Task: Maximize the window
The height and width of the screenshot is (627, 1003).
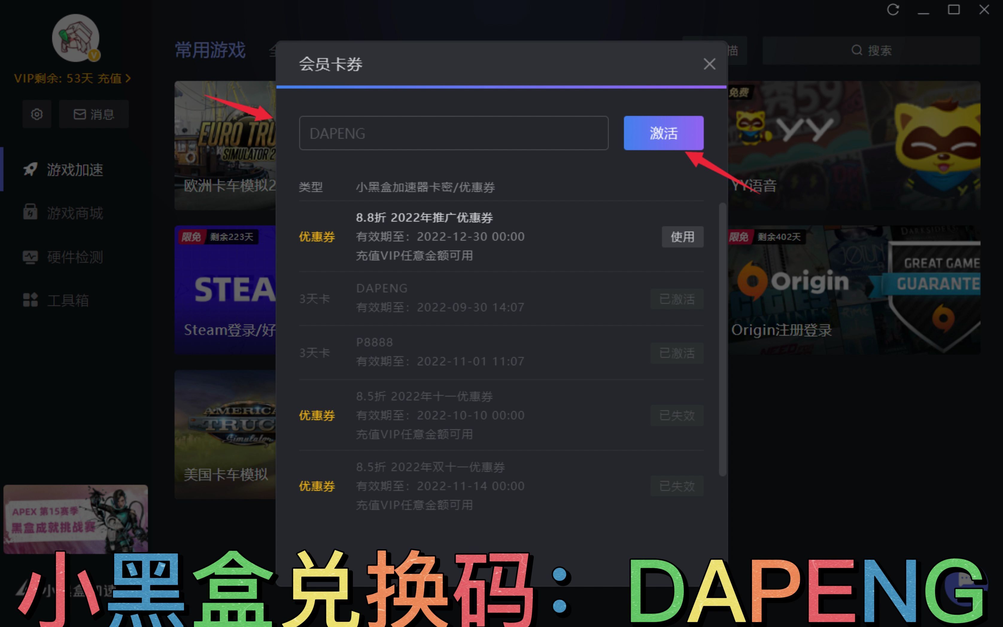Action: pyautogui.click(x=954, y=10)
